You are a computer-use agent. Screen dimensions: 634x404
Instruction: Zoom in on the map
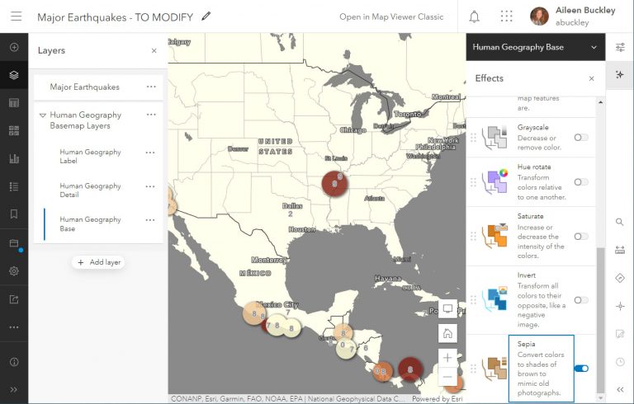(x=447, y=357)
